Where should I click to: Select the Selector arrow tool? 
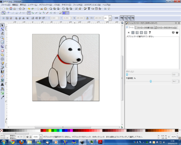coord(2,25)
